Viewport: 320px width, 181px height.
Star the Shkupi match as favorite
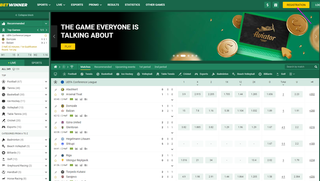coord(55,144)
